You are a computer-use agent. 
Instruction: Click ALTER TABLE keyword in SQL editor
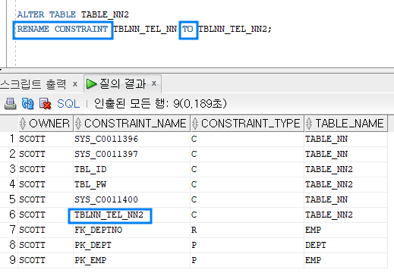click(x=46, y=14)
